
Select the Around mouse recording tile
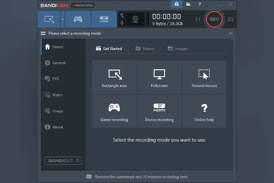coord(204,77)
